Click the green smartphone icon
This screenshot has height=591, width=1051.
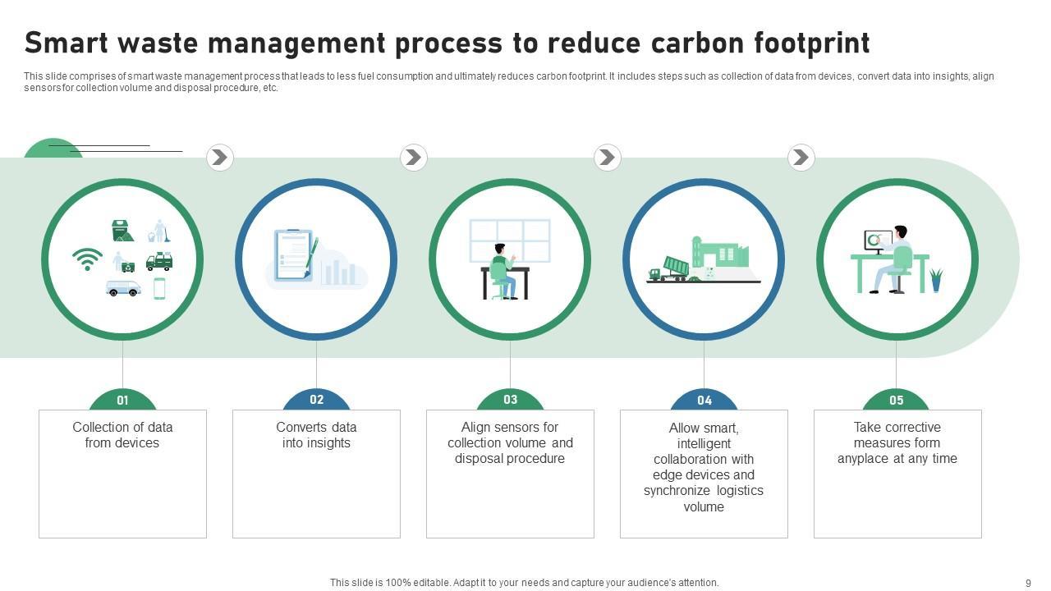coord(159,288)
